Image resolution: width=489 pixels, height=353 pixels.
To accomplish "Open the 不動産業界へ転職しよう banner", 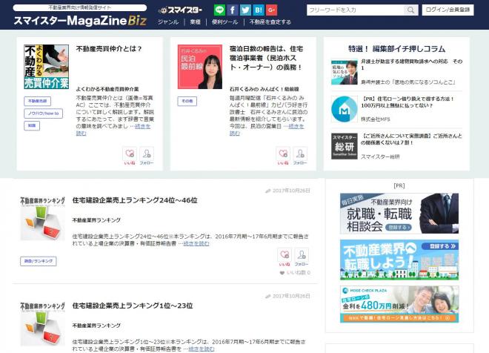I will 399,260.
